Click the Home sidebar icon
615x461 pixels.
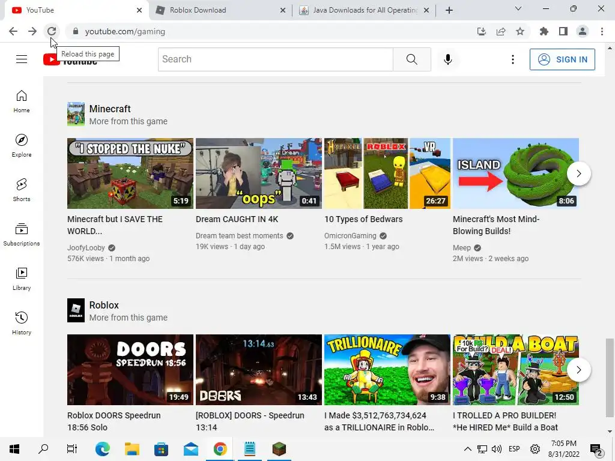pyautogui.click(x=22, y=101)
